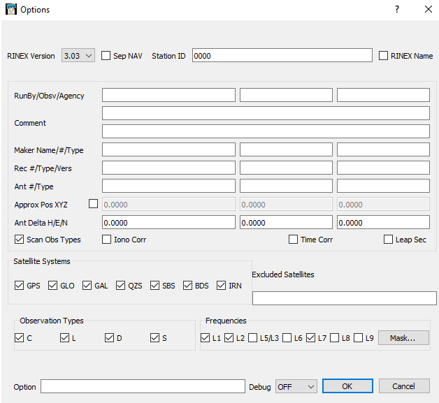
Task: Enable the Time Corr checkbox
Action: tap(293, 239)
